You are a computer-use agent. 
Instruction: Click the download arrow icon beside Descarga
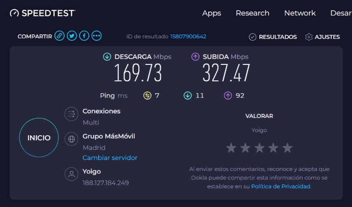[107, 57]
